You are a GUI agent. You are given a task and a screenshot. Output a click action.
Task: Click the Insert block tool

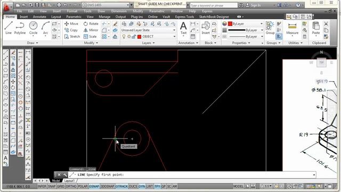point(206,28)
